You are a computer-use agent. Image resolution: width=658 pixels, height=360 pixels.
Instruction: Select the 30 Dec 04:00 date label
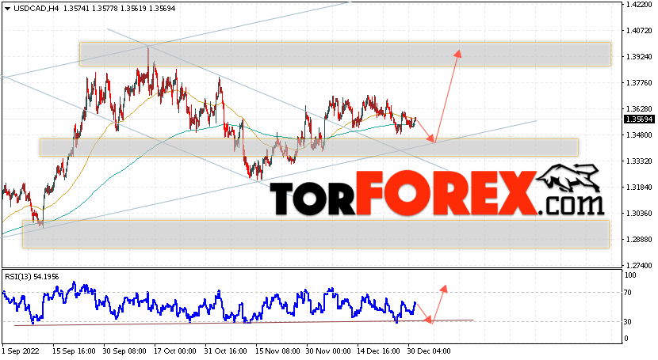(x=430, y=351)
